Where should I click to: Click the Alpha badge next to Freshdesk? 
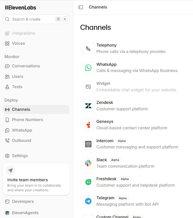pyautogui.click(x=125, y=179)
